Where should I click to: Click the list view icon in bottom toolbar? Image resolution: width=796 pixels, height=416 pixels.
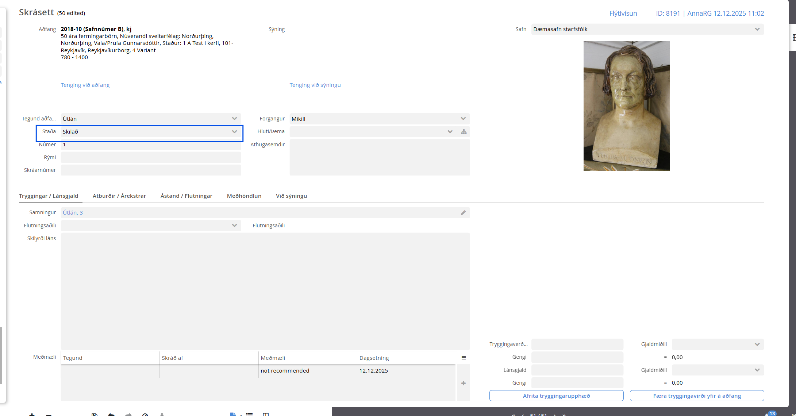[249, 415]
